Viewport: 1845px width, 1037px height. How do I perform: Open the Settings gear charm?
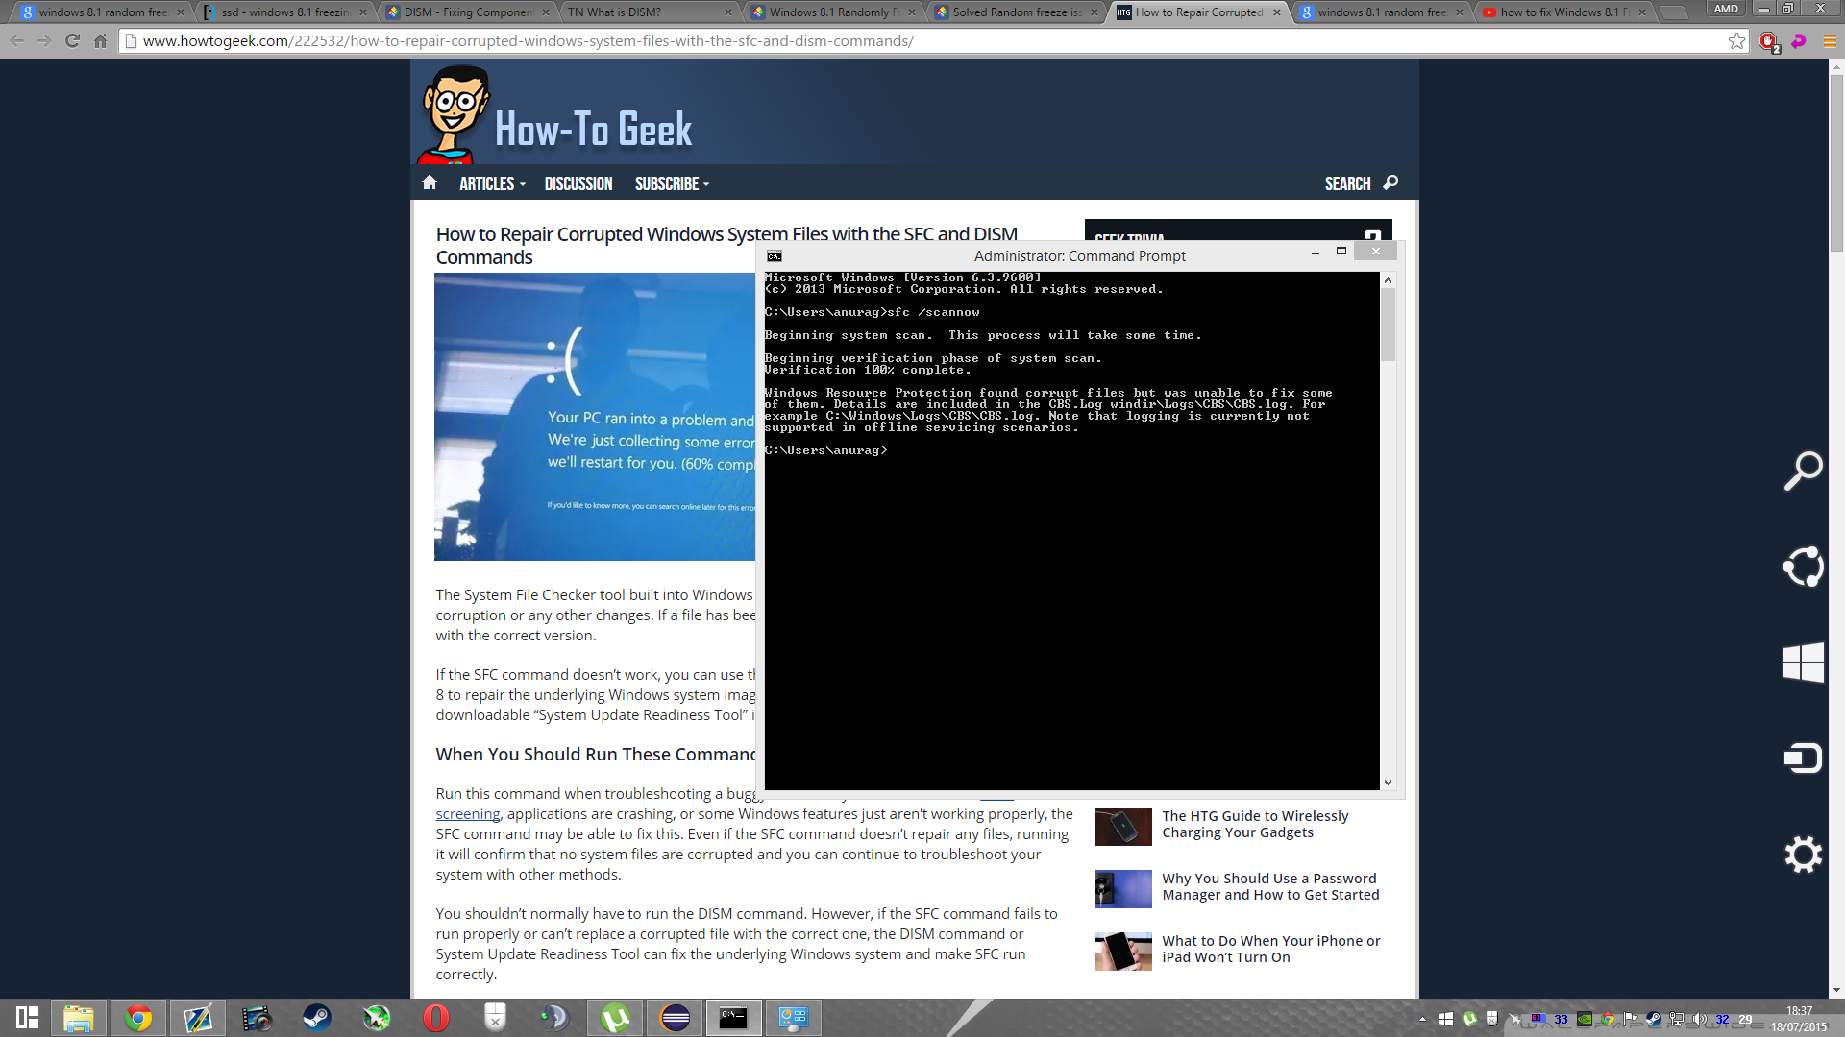click(x=1803, y=855)
